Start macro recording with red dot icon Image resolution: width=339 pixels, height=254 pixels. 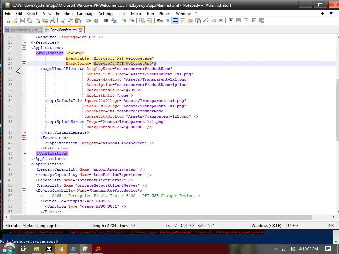pos(231,21)
